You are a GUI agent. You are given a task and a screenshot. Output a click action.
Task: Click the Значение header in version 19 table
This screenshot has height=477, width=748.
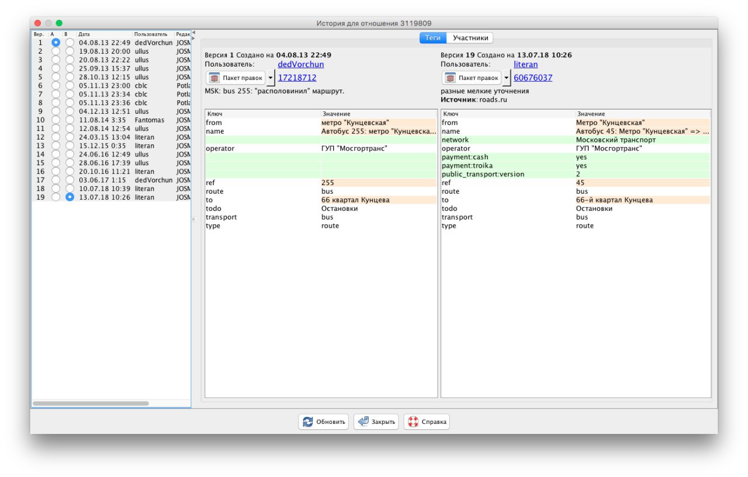coord(643,114)
